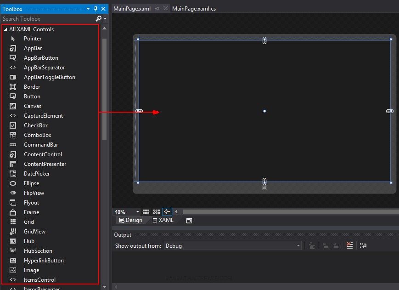The width and height of the screenshot is (399, 290).
Task: Pin the Toolbox panel with auto-hide icon
Action: [x=96, y=9]
